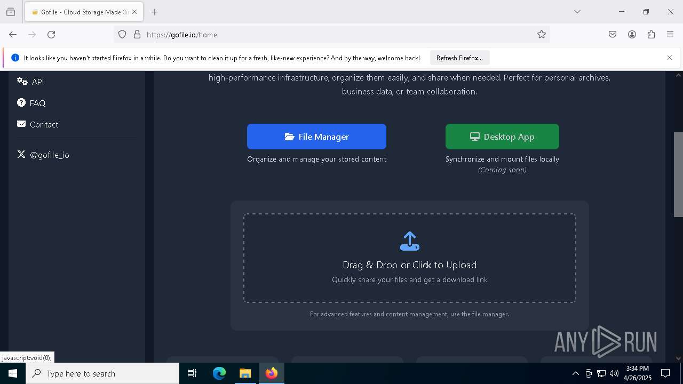Dismiss the Firefox notification bar

coord(670,58)
